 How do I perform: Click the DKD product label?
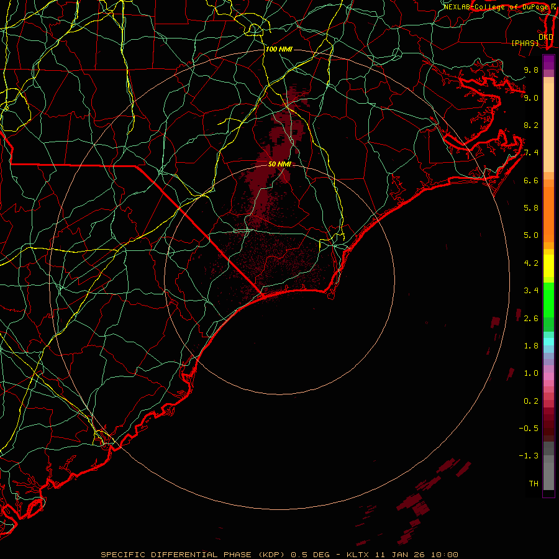click(x=546, y=37)
